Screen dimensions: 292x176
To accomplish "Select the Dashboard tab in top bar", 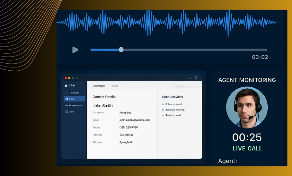I will [99, 86].
